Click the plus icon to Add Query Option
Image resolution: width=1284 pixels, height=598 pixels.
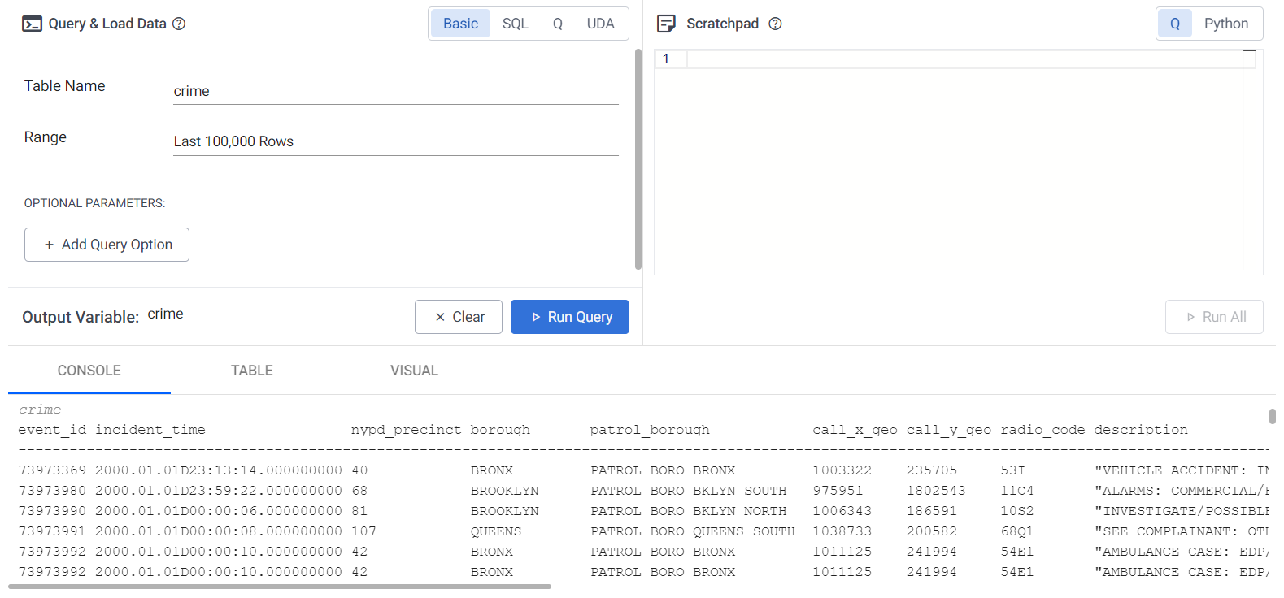click(50, 245)
